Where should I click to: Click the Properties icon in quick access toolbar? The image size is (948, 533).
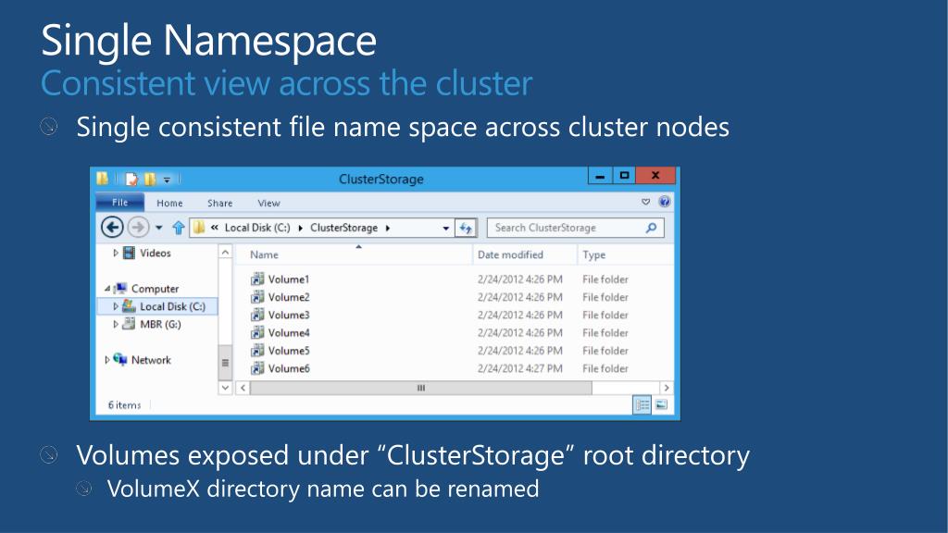click(x=132, y=180)
